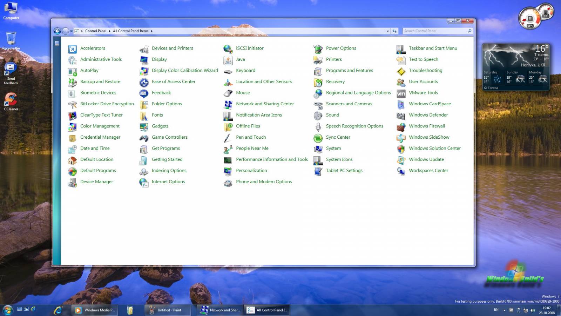Image resolution: width=561 pixels, height=316 pixels.
Task: Open the Programs and Features link
Action: pos(349,70)
